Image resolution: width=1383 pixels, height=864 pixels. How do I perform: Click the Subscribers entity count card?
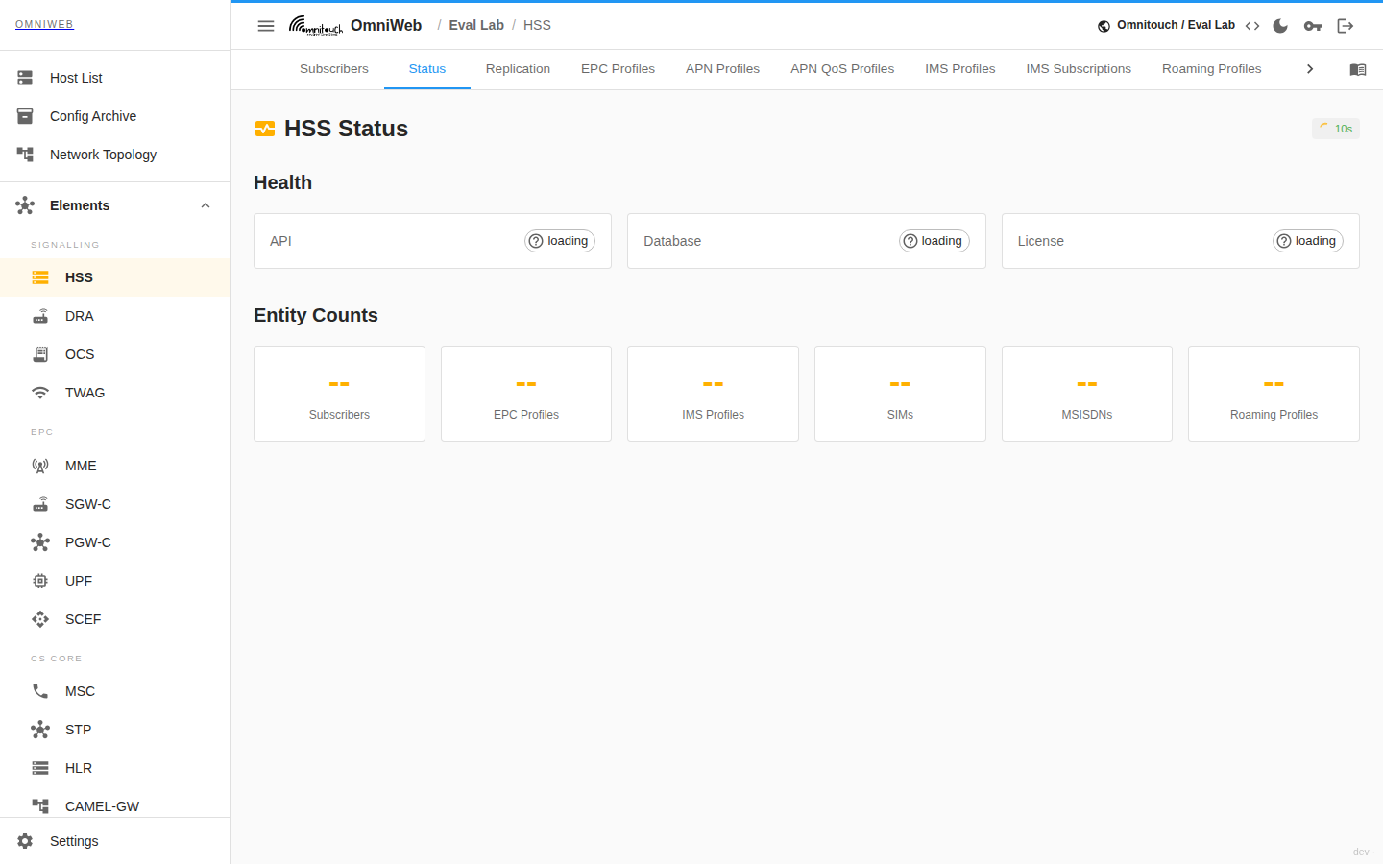[339, 394]
